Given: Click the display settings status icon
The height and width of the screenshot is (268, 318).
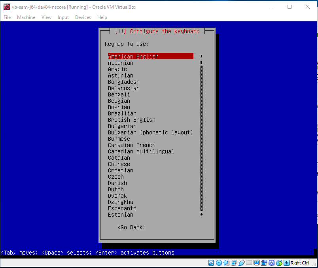Looking at the screenshot, I should tap(257, 263).
